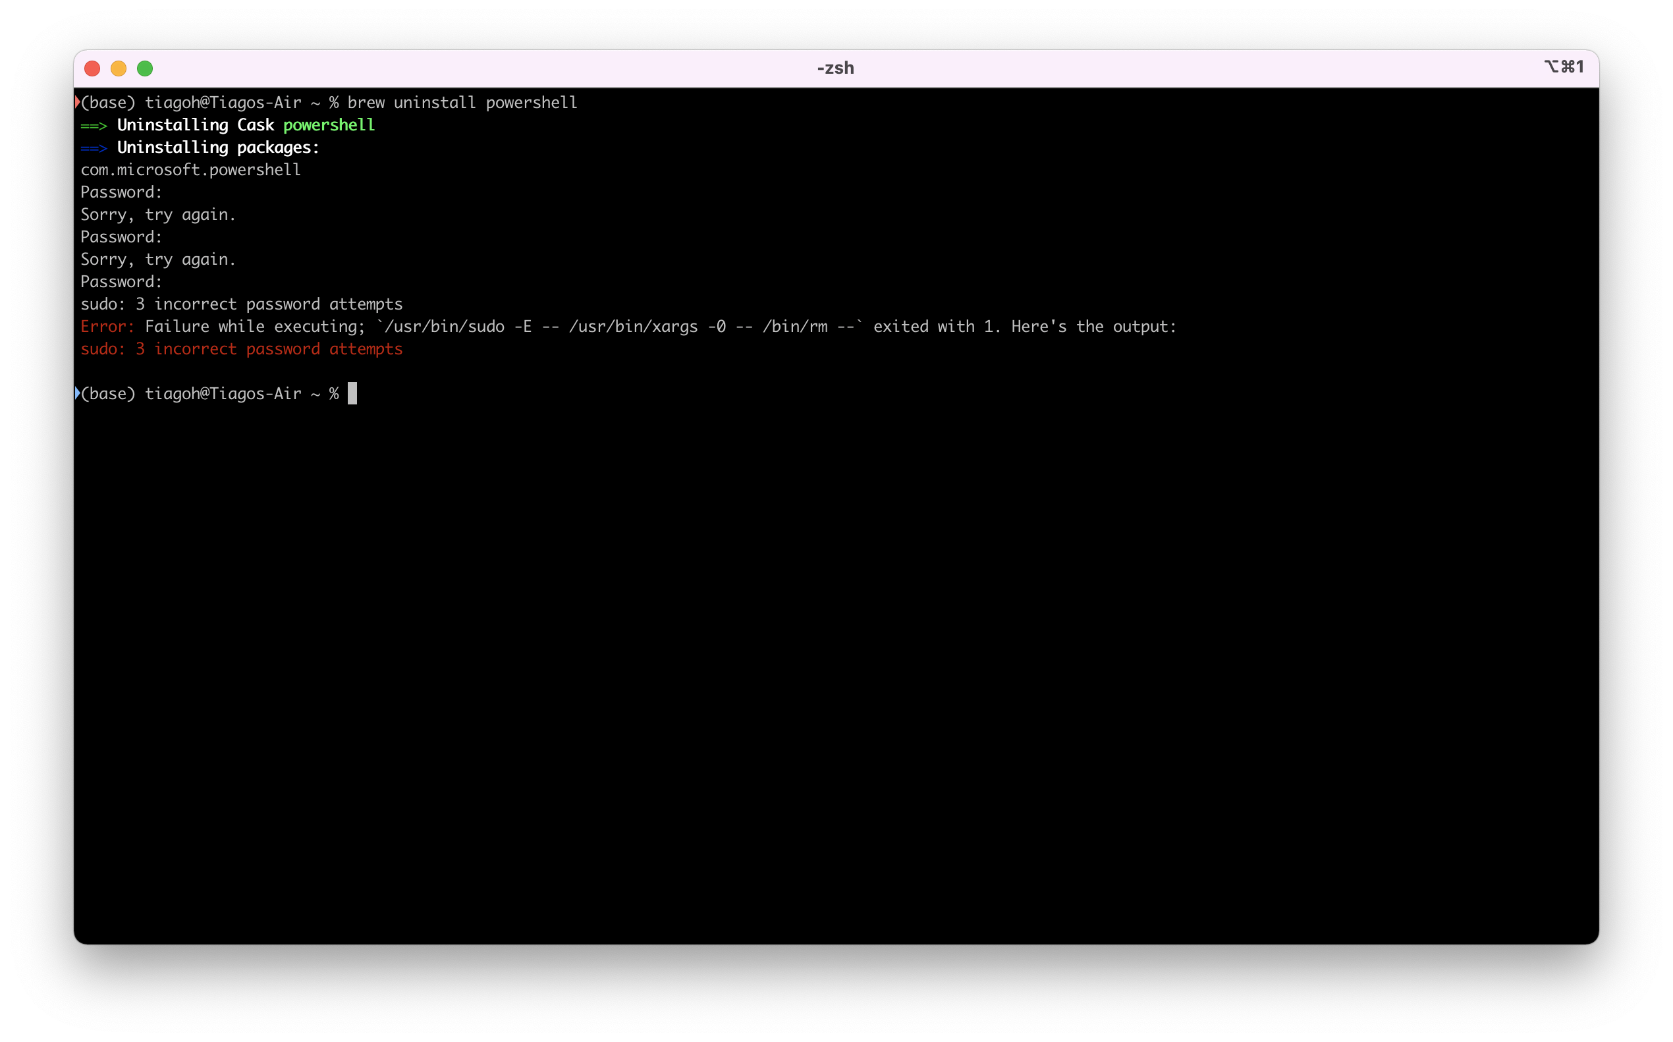
Task: Click the 'tiagoh@Tiagos-Air' hostname text
Action: pyautogui.click(x=224, y=101)
